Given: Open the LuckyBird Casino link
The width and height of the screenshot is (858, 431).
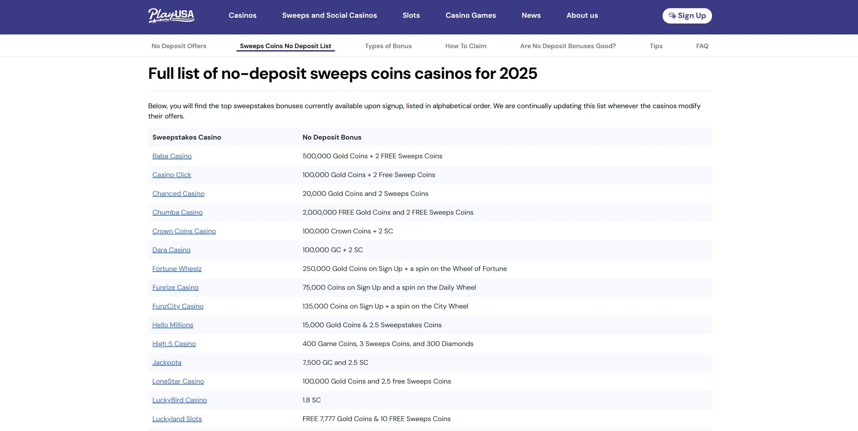Looking at the screenshot, I should tap(179, 400).
